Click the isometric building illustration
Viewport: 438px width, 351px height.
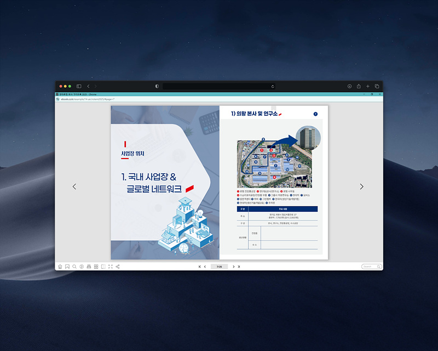187,226
